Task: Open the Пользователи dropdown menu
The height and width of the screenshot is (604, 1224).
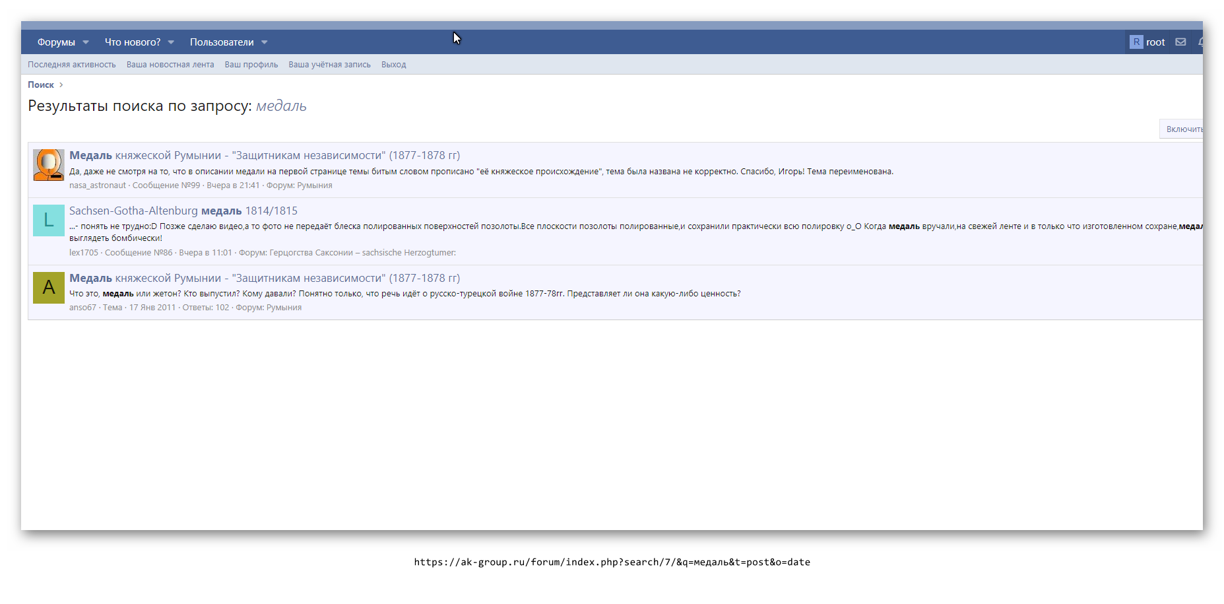Action: tap(264, 42)
